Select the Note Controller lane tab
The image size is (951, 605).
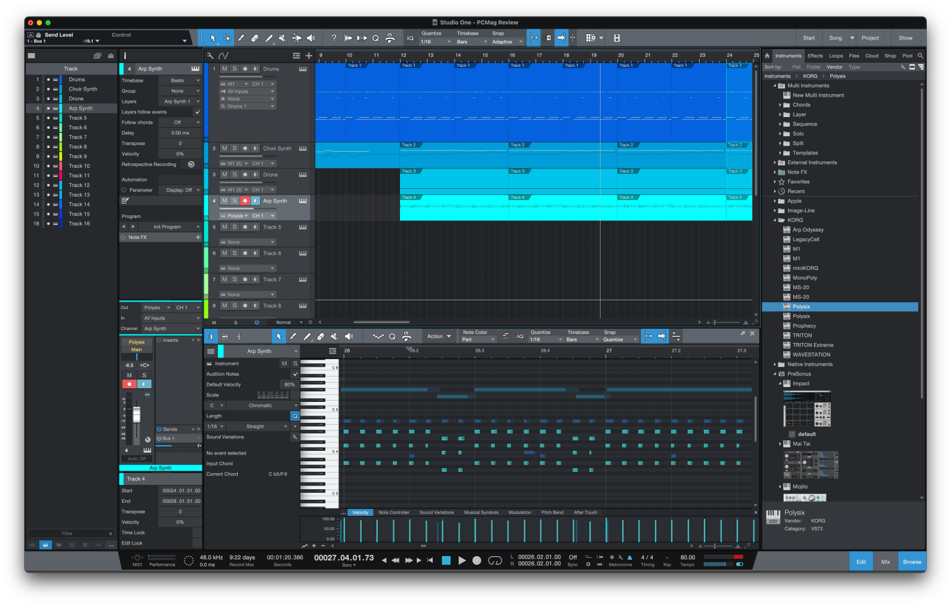[x=394, y=513]
